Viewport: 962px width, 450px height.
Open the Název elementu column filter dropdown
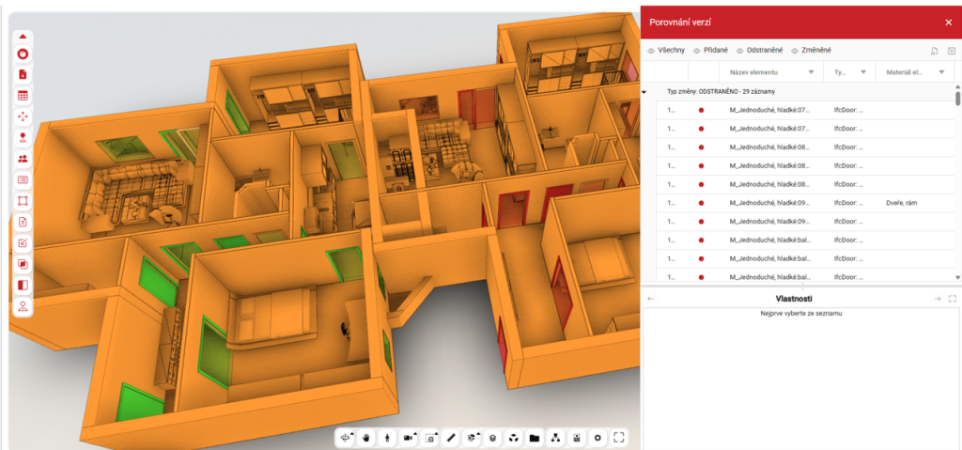tap(811, 72)
